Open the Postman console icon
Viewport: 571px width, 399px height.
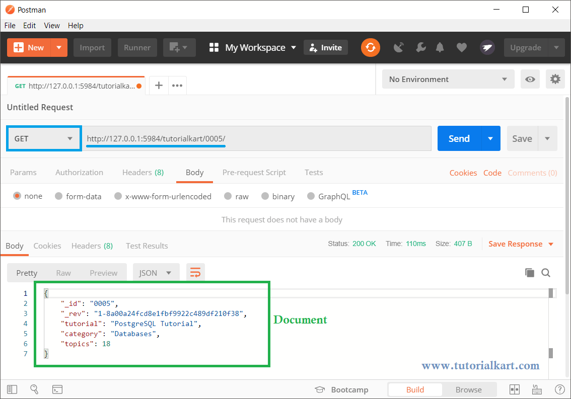click(57, 389)
